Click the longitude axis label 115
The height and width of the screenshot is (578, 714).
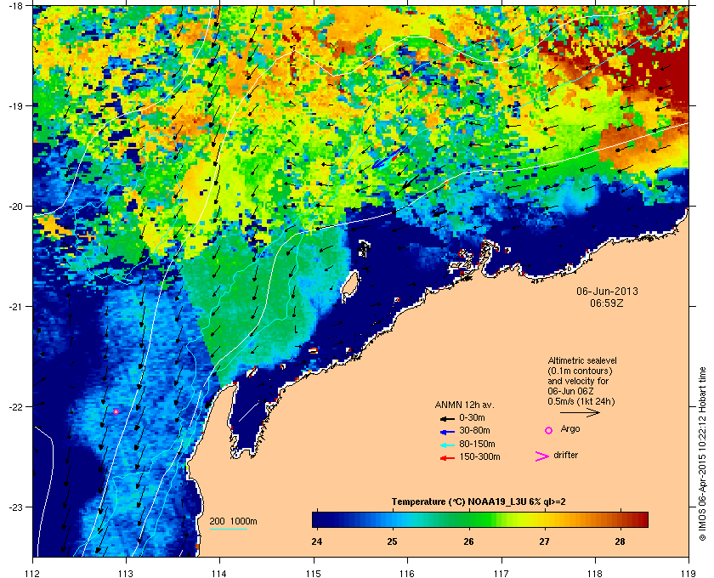pyautogui.click(x=314, y=573)
